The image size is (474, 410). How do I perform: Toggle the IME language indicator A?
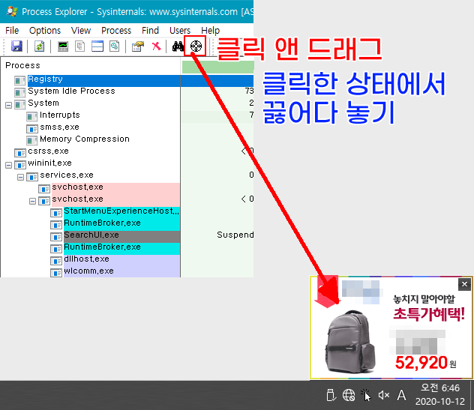(x=401, y=395)
